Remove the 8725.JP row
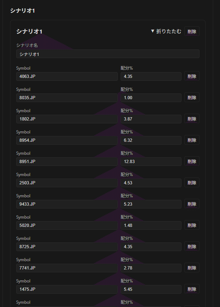 [192, 246]
